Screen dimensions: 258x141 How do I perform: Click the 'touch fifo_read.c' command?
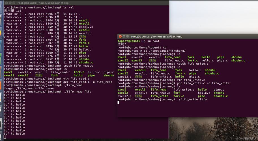pyautogui.click(x=78, y=66)
